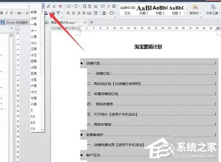Open the font name dropdown arrow
The width and height of the screenshot is (221, 162).
coord(28,6)
